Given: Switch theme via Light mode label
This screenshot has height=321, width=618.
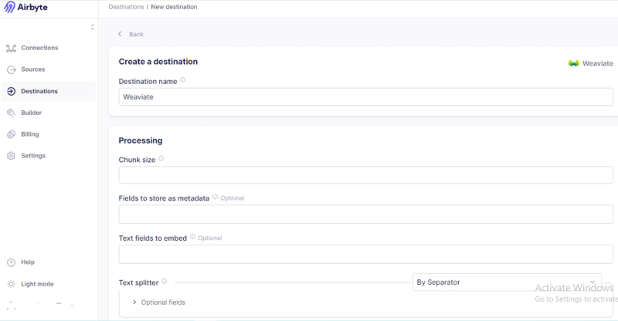Looking at the screenshot, I should [x=37, y=284].
